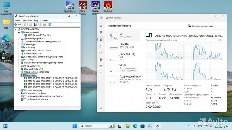Expand Мониторы category
This screenshot has width=232, height=130.
(19, 60)
